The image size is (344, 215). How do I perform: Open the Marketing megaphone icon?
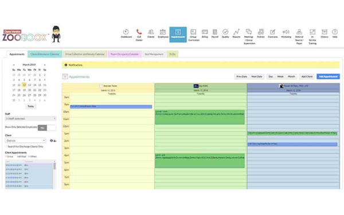pyautogui.click(x=286, y=32)
